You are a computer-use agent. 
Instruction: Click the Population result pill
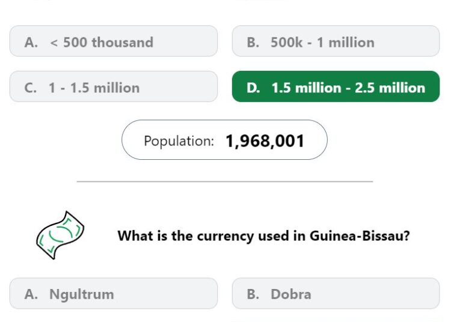click(224, 140)
